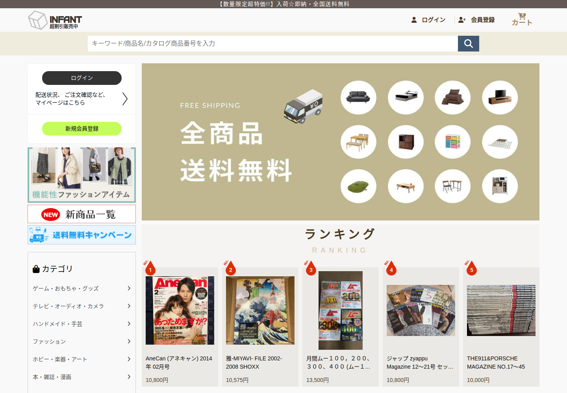
Task: Open the 新商品一覧 NEW banner
Action: point(82,214)
